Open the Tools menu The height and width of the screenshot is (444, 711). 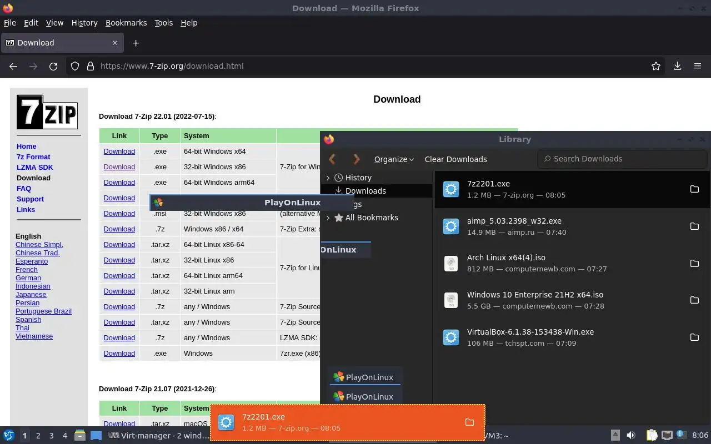coord(164,23)
